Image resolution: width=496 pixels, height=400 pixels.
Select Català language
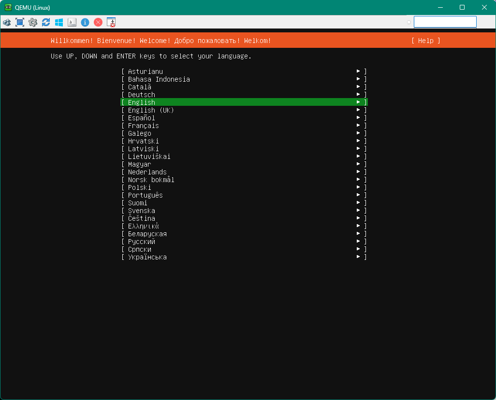point(244,87)
